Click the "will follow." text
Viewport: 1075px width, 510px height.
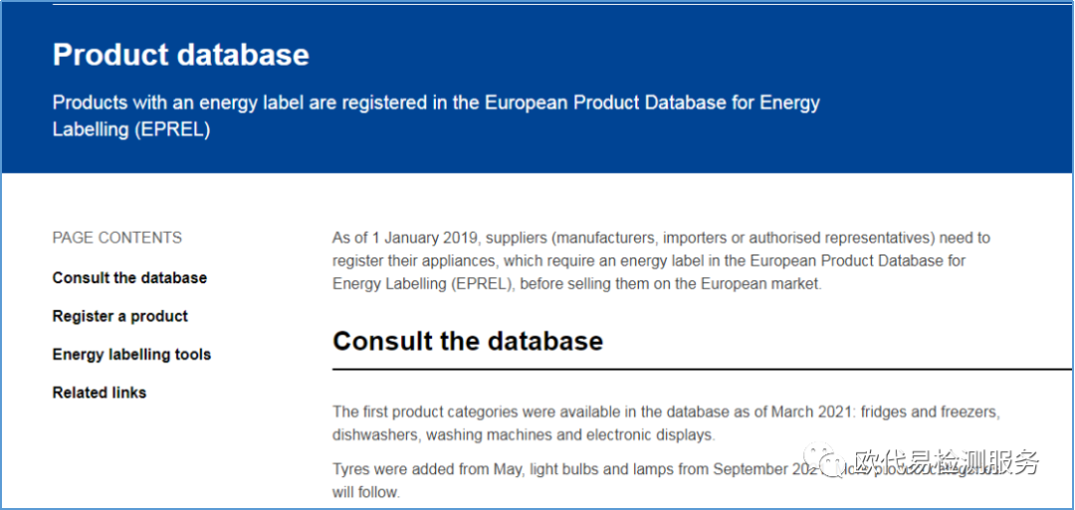coord(366,492)
